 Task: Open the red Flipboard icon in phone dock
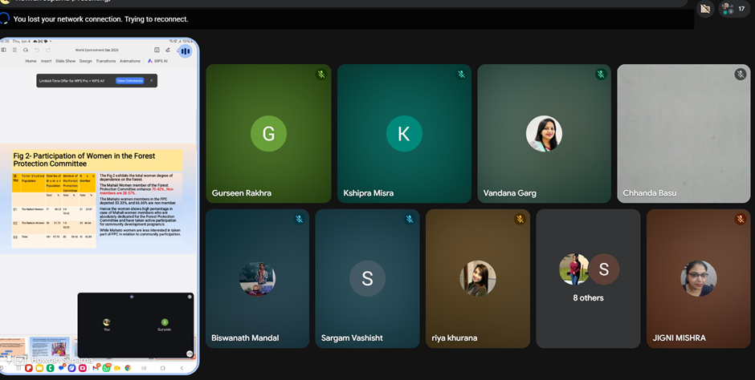[x=29, y=368]
